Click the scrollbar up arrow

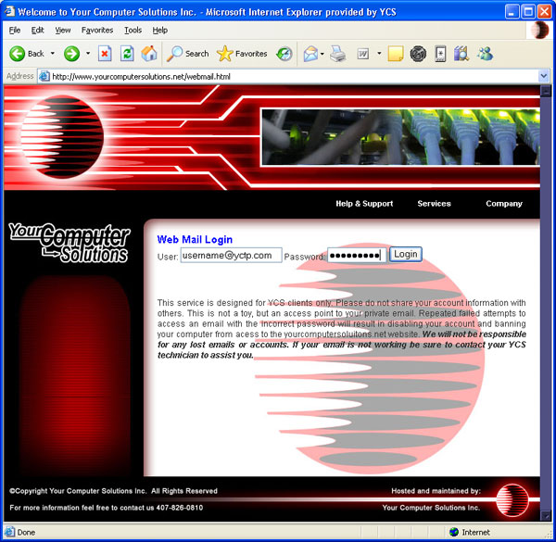pos(546,91)
